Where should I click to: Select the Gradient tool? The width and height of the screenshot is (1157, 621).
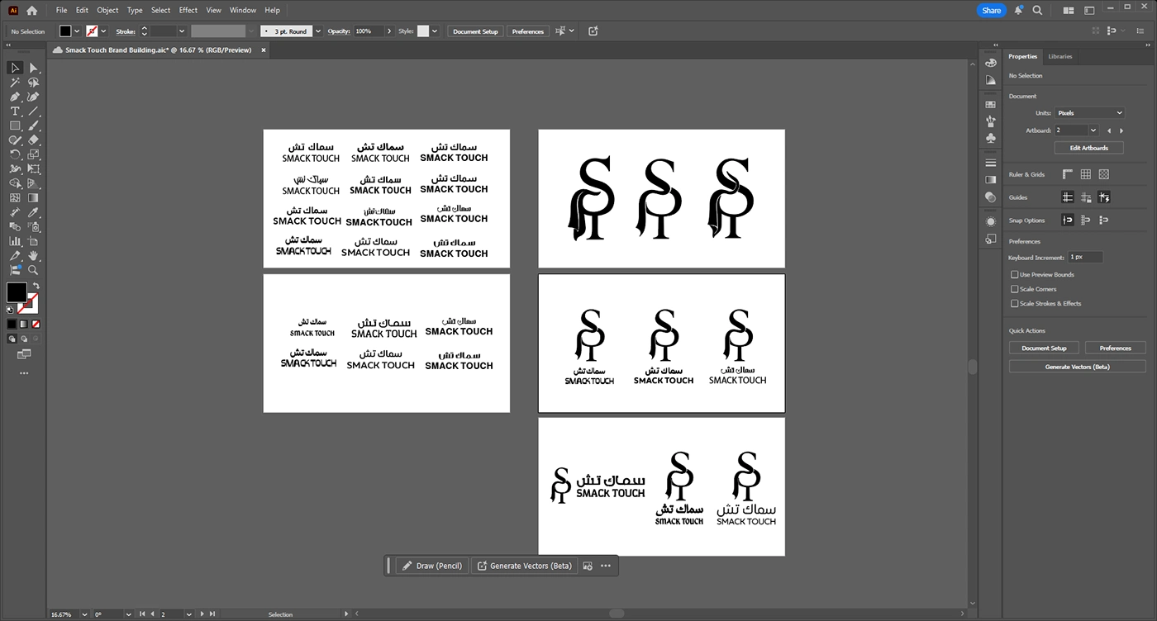pos(33,198)
